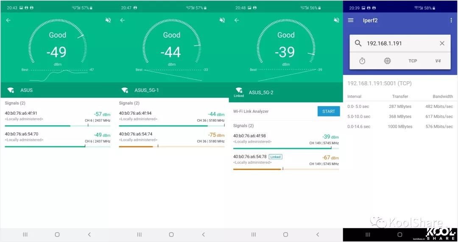This screenshot has width=458, height=242.
Task: Open the Iperf2 hamburger menu
Action: (x=351, y=20)
